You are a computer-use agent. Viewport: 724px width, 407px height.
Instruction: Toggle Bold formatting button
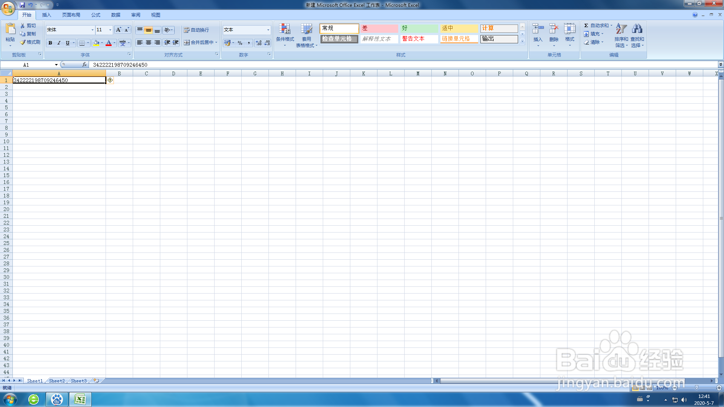50,43
